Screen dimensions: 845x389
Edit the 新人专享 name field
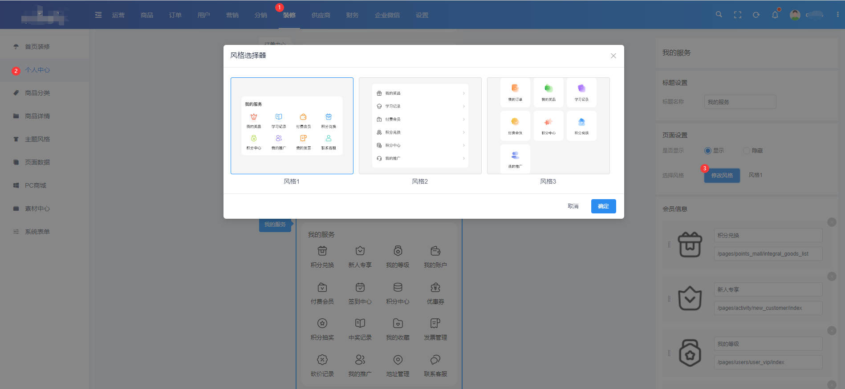768,290
